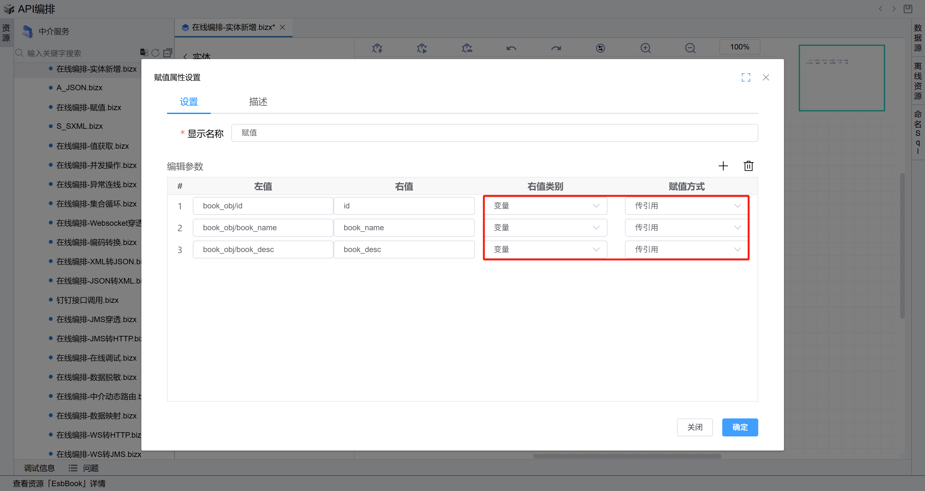Click the fullscreen expand icon in dialog
The width and height of the screenshot is (925, 491).
tap(746, 77)
